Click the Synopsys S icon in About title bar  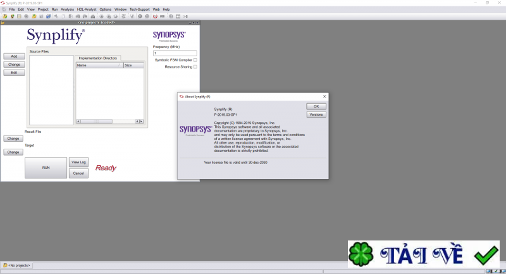click(x=182, y=96)
